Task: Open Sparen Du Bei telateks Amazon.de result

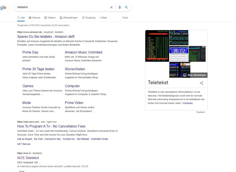Action: pyautogui.click(x=46, y=37)
